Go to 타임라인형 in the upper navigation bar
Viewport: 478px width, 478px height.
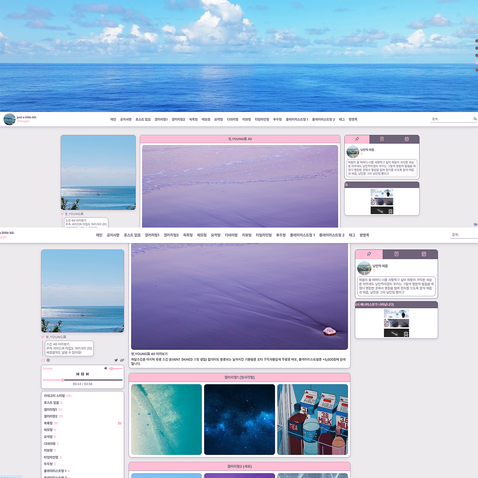(262, 120)
